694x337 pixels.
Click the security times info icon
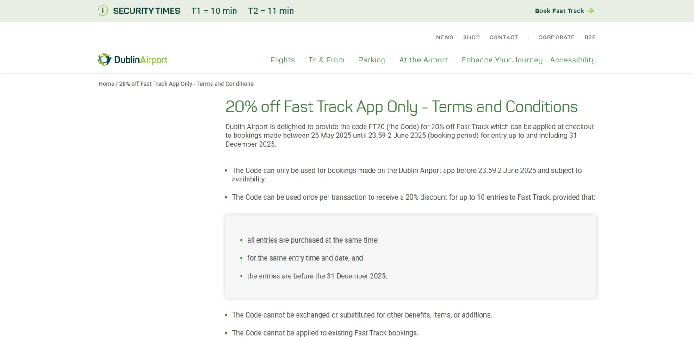pyautogui.click(x=103, y=11)
